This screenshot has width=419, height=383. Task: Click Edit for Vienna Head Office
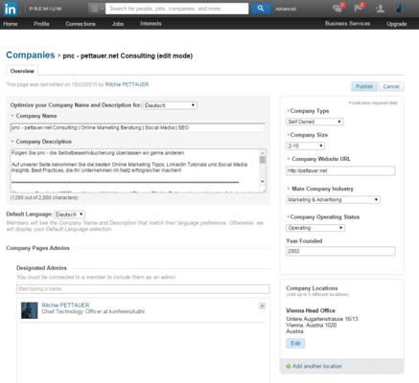click(x=295, y=343)
